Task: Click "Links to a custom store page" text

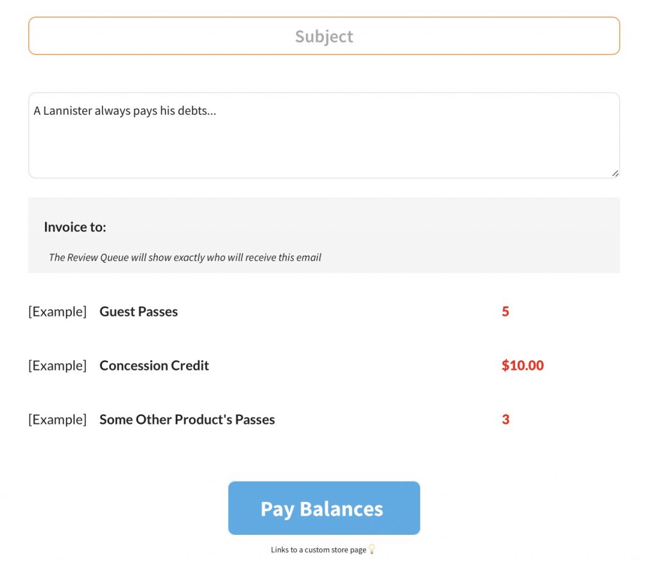Action: (318, 550)
